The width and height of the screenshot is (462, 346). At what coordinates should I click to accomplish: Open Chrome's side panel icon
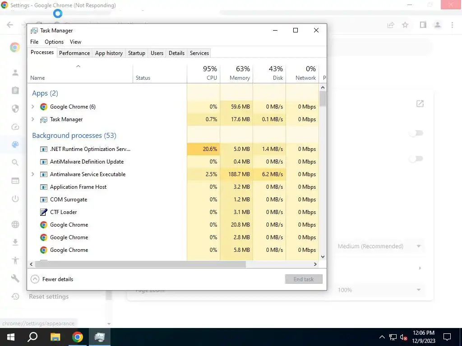click(x=423, y=25)
